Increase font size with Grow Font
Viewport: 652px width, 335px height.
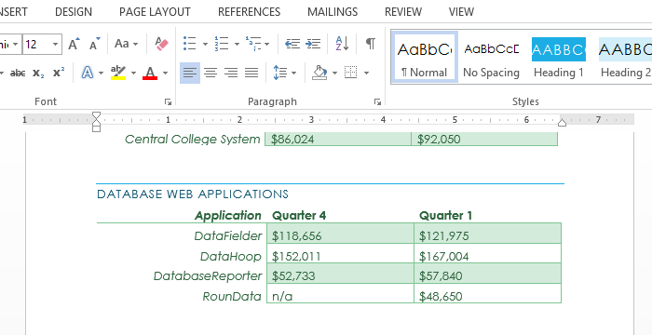74,44
